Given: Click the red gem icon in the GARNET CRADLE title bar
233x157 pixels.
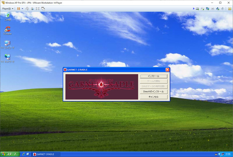Looking at the screenshot, I should click(x=65, y=70).
